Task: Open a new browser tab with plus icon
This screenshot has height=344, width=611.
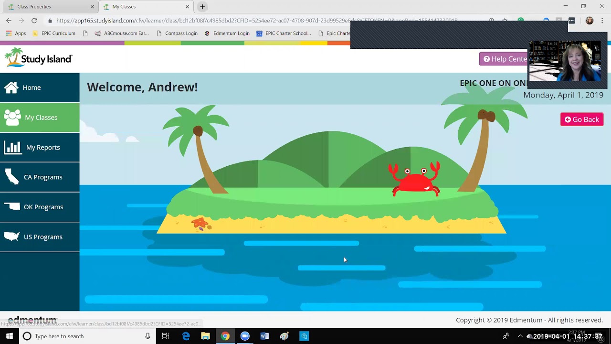Action: click(202, 7)
